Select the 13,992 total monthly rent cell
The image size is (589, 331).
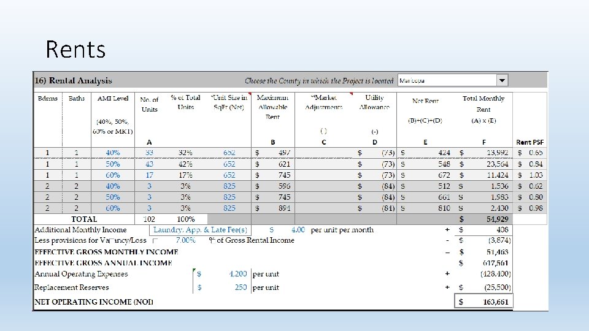(483, 153)
